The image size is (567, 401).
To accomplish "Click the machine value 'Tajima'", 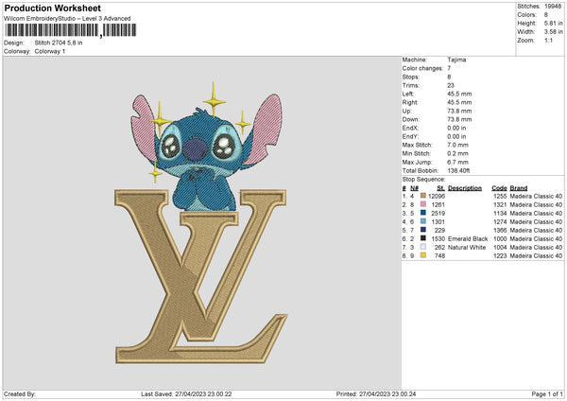I will 456,60.
